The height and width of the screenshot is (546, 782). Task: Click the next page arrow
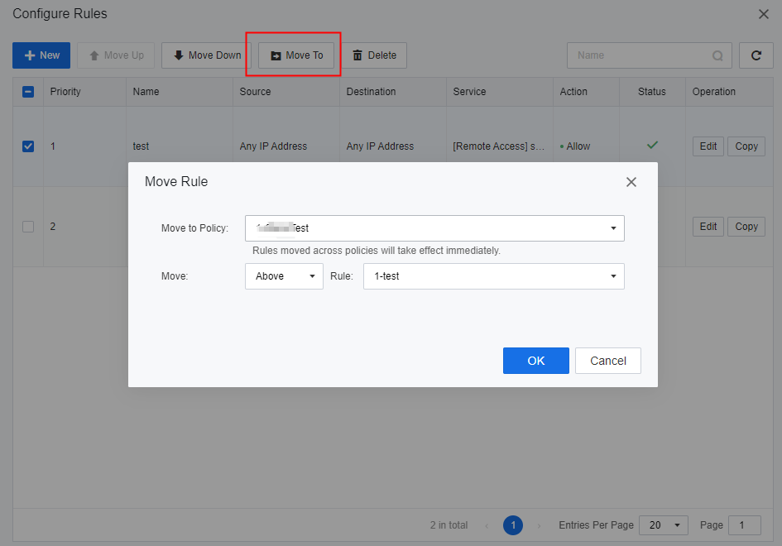pyautogui.click(x=539, y=525)
